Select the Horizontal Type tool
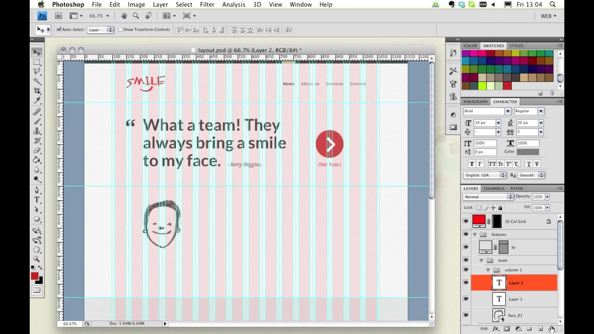The image size is (594, 334). tap(37, 200)
